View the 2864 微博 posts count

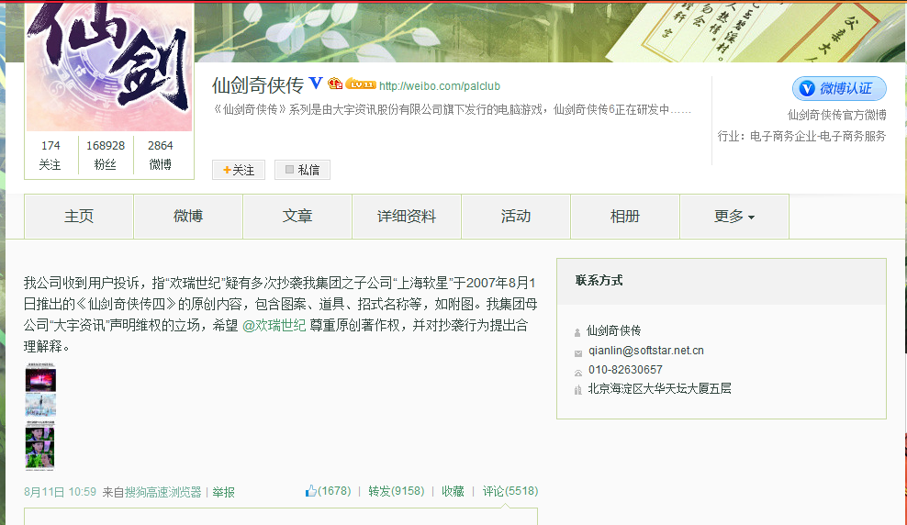[161, 155]
